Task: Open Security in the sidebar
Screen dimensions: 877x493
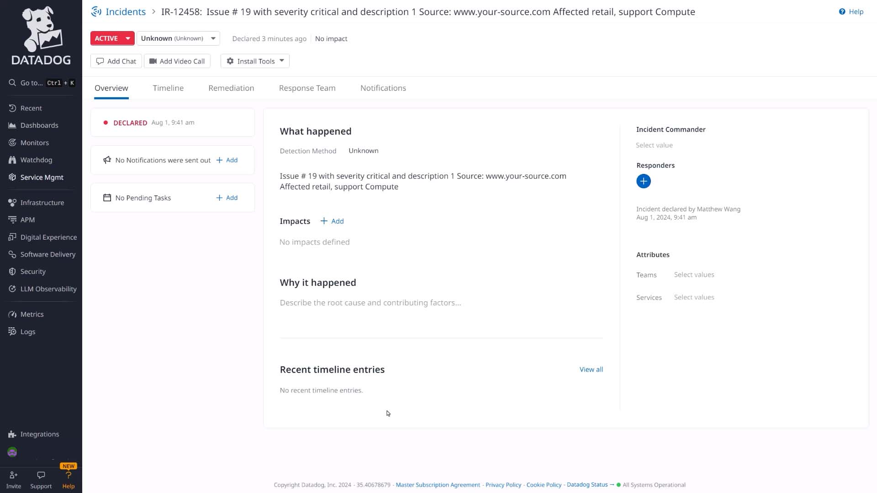Action: 33,272
